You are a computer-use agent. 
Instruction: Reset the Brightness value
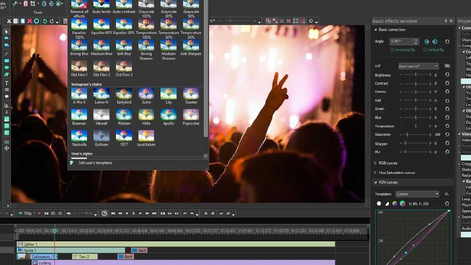[447, 75]
